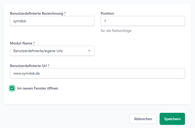Click the asterisk after Modul-Name
Screen dimensions: 195x128
34,43
